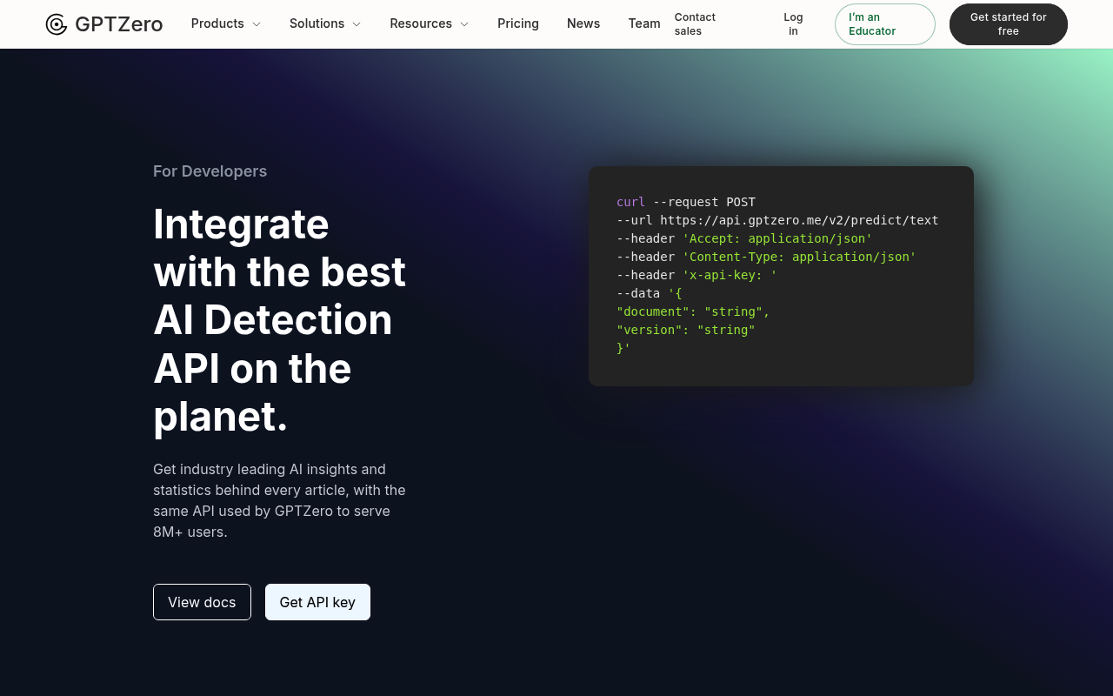The height and width of the screenshot is (696, 1113).
Task: Click the API URL line in code
Action: coord(777,220)
